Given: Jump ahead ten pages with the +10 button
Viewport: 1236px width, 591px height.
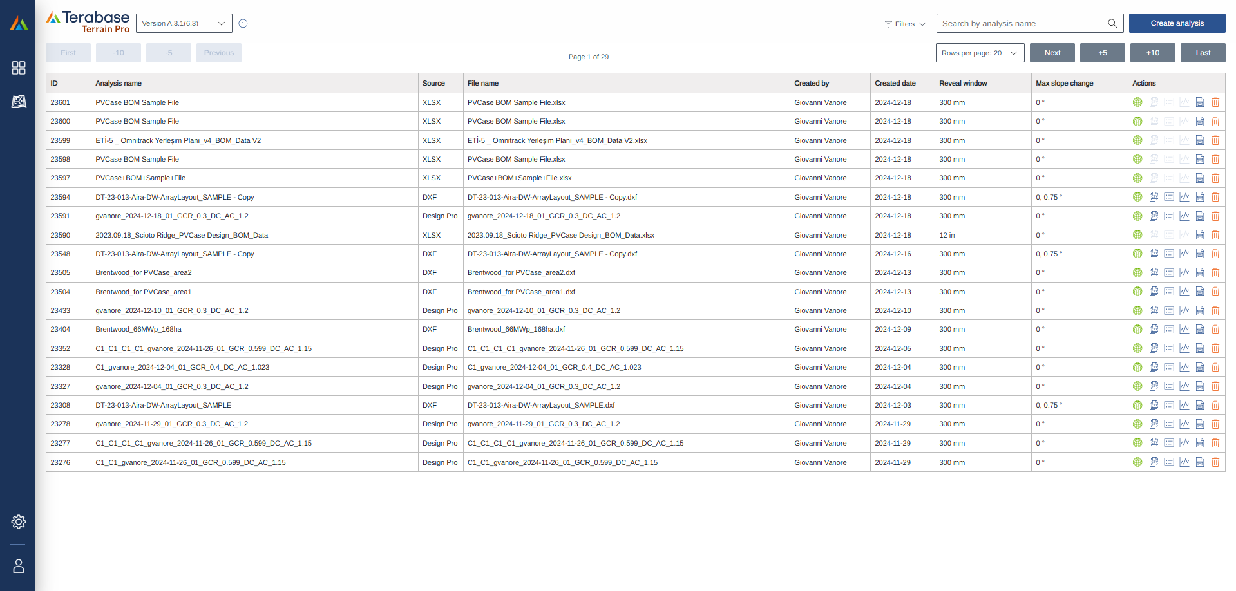Looking at the screenshot, I should (1152, 53).
